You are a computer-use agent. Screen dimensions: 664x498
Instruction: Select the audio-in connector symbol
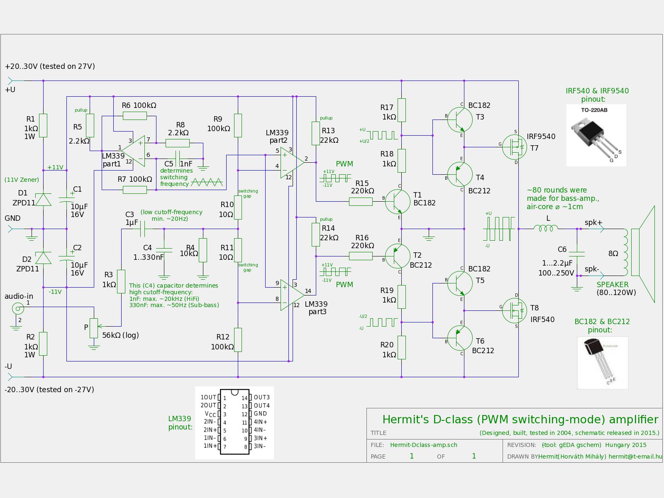click(x=17, y=308)
